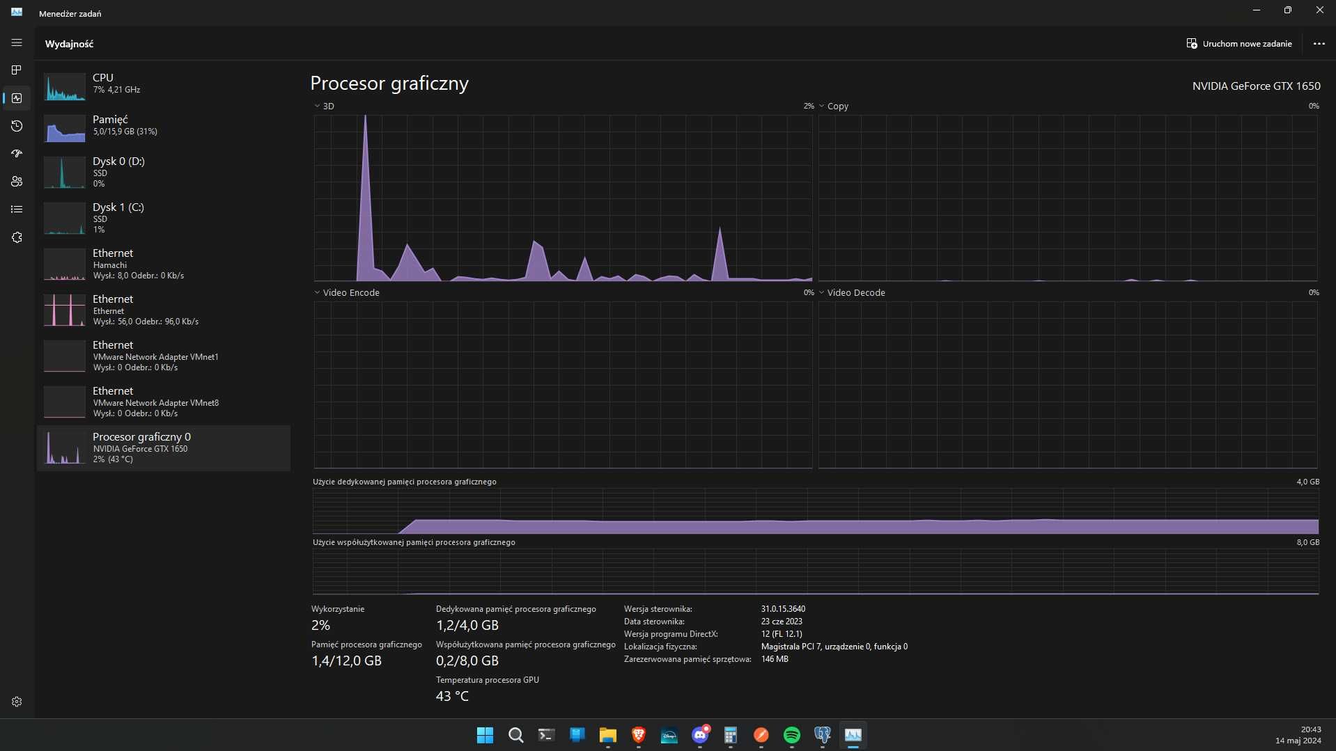The height and width of the screenshot is (751, 1336).
Task: Open the taskbar clock and date
Action: (x=1298, y=735)
